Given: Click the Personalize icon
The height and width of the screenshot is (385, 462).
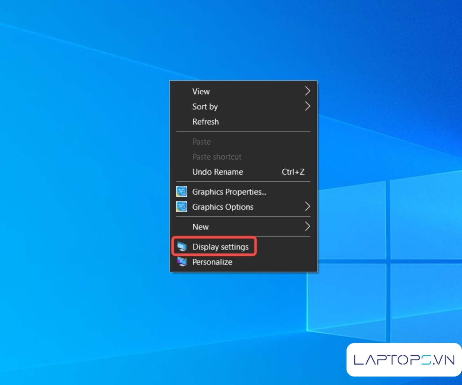Looking at the screenshot, I should [x=182, y=262].
